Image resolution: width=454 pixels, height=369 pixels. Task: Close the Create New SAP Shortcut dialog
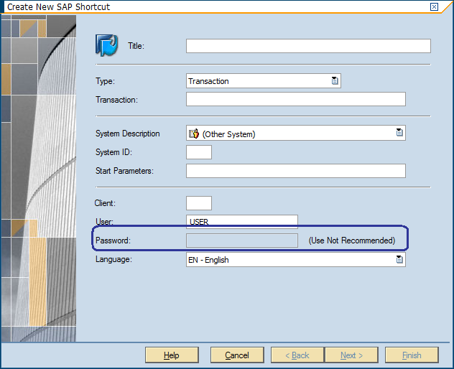434,6
